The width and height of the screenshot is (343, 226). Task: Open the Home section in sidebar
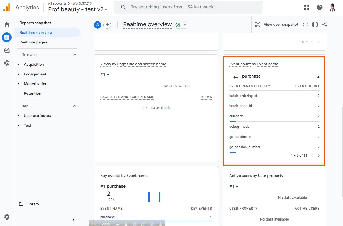pyautogui.click(x=7, y=25)
